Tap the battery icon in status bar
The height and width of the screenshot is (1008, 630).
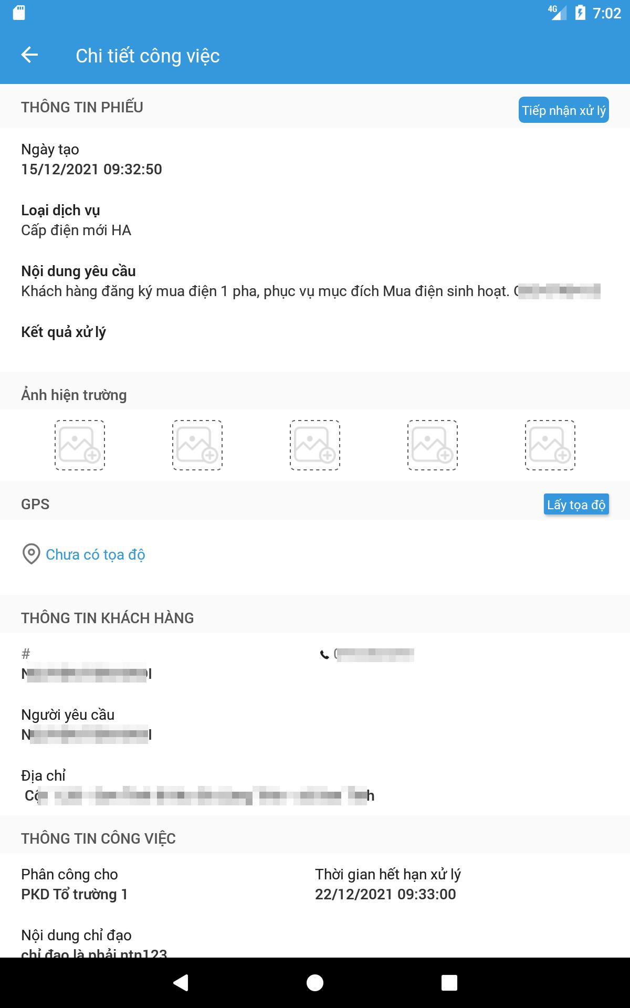pyautogui.click(x=580, y=13)
